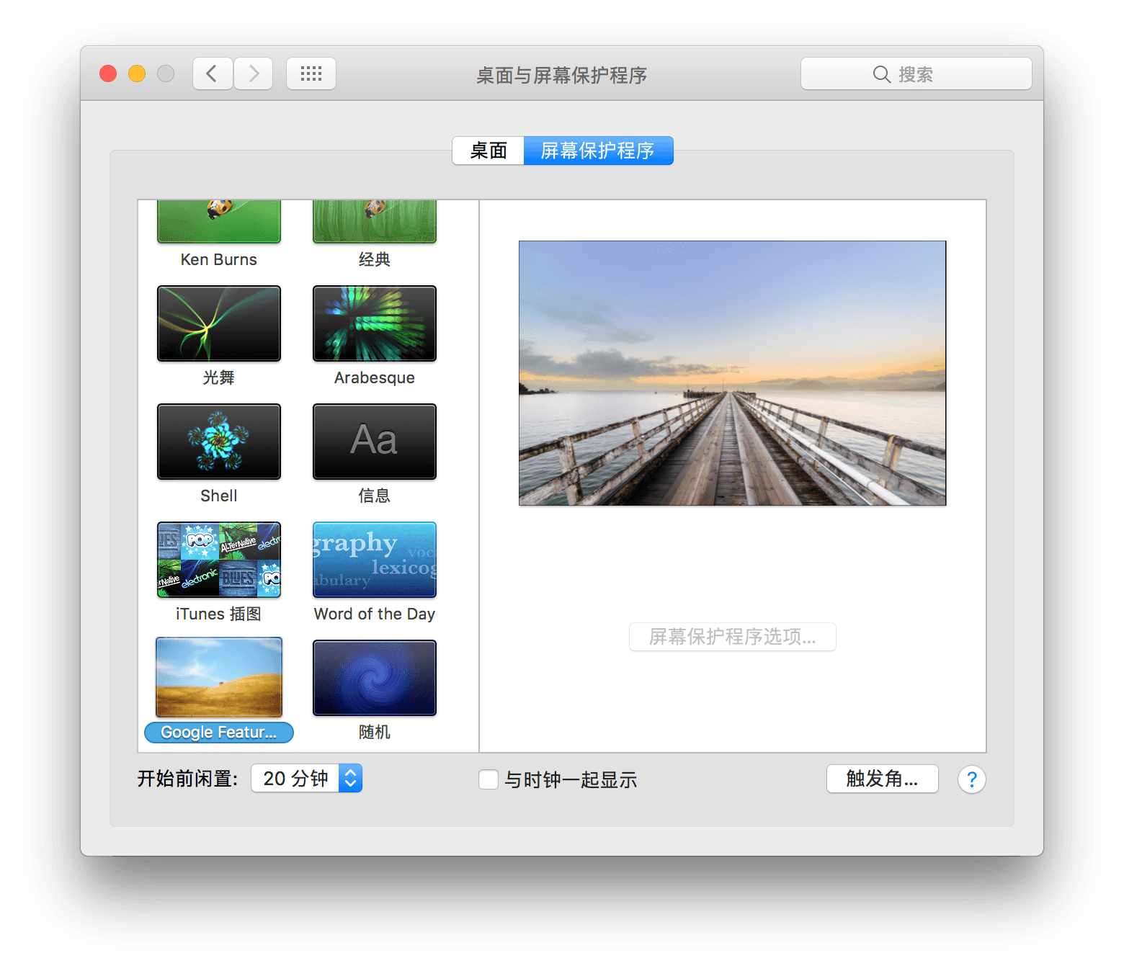Viewport: 1124px width, 971px height.
Task: Click the Arabesque label text
Action: (x=375, y=378)
